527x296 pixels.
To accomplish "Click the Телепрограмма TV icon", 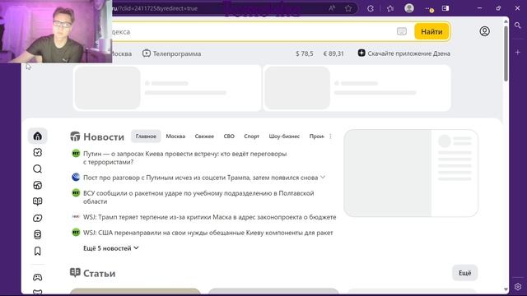I will (147, 53).
